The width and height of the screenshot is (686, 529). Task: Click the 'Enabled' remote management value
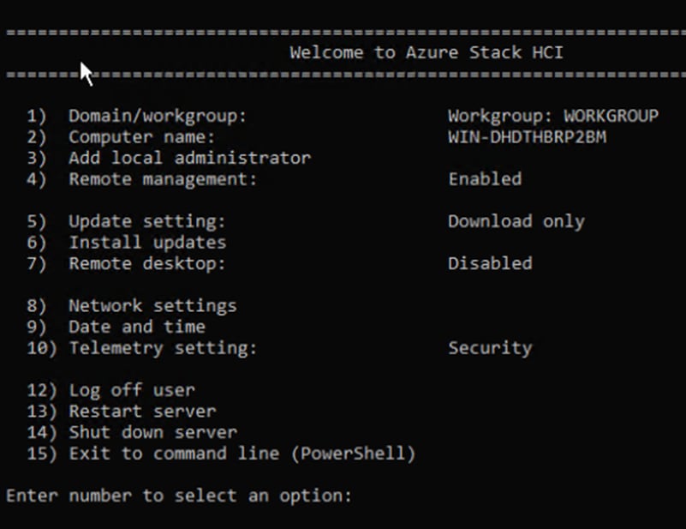(485, 179)
